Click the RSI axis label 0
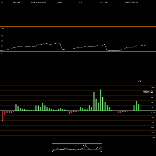 tap(2, 53)
